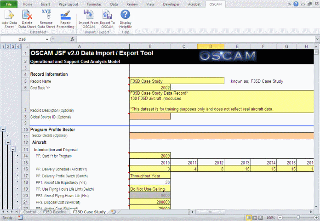Open the Name Box dropdown arrow
This screenshot has height=221, width=320.
(47, 40)
